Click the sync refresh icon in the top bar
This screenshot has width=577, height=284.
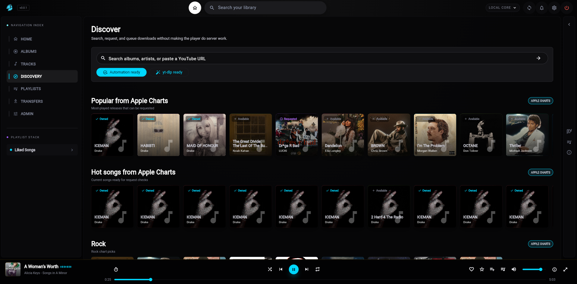pyautogui.click(x=529, y=8)
